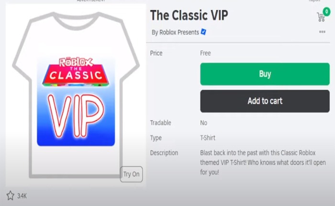Click the item title The Classic VIP

189,15
